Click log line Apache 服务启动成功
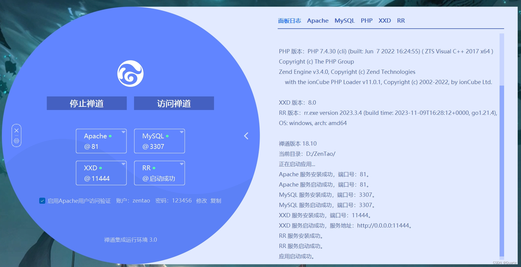521x267 pixels. (x=324, y=184)
